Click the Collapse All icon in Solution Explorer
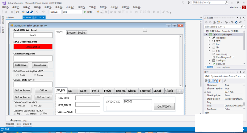Image resolution: width=247 pixels, height=133 pixels. coord(241,22)
